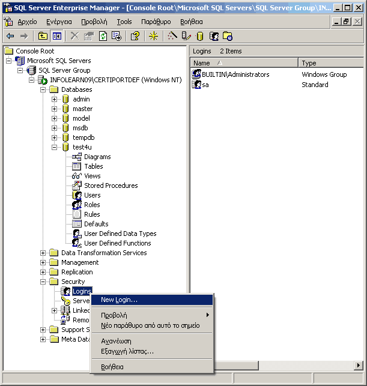Select the msdb database
Viewport: 367px width, 386px height.
[x=80, y=128]
